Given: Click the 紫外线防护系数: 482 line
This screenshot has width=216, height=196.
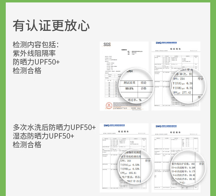Looking at the screenshot, I should coord(183,164).
